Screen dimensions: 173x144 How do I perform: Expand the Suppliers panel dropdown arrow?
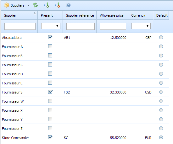click(x=28, y=6)
